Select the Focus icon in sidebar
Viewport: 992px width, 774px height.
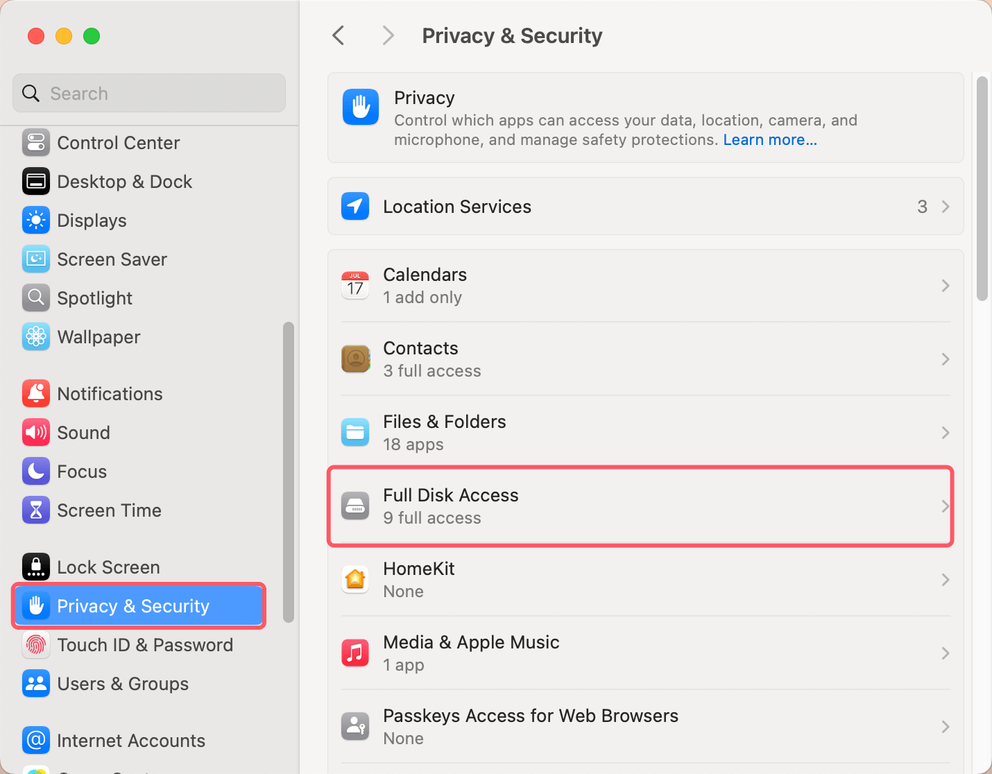(x=36, y=471)
